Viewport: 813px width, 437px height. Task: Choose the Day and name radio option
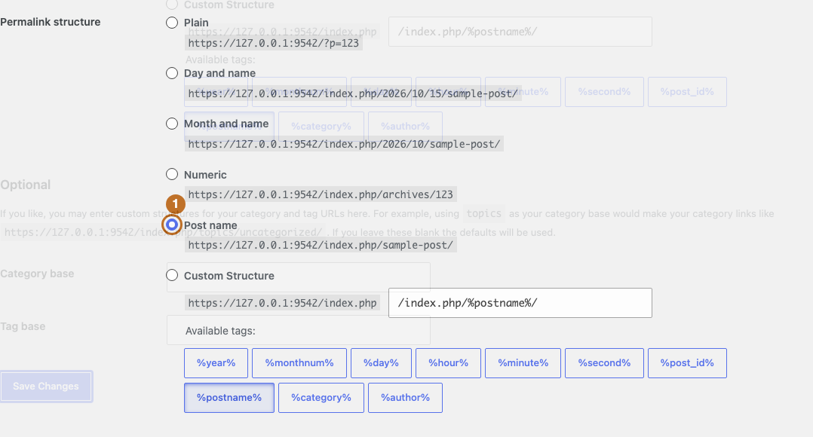172,73
